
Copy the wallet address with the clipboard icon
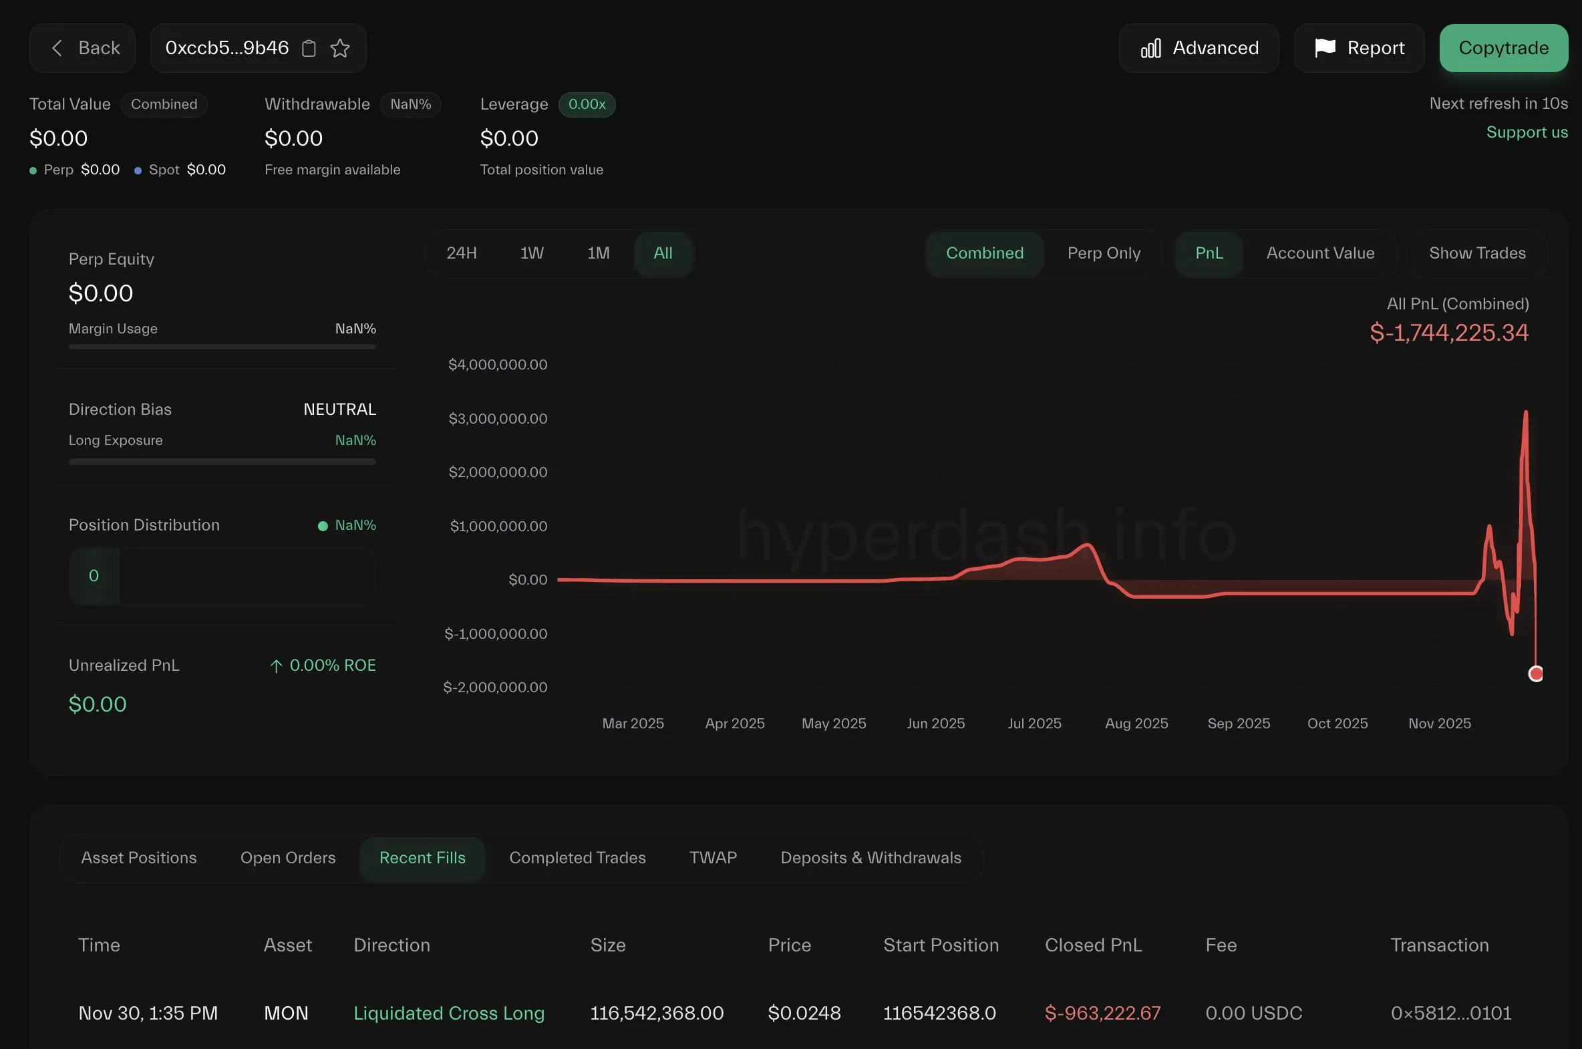309,48
